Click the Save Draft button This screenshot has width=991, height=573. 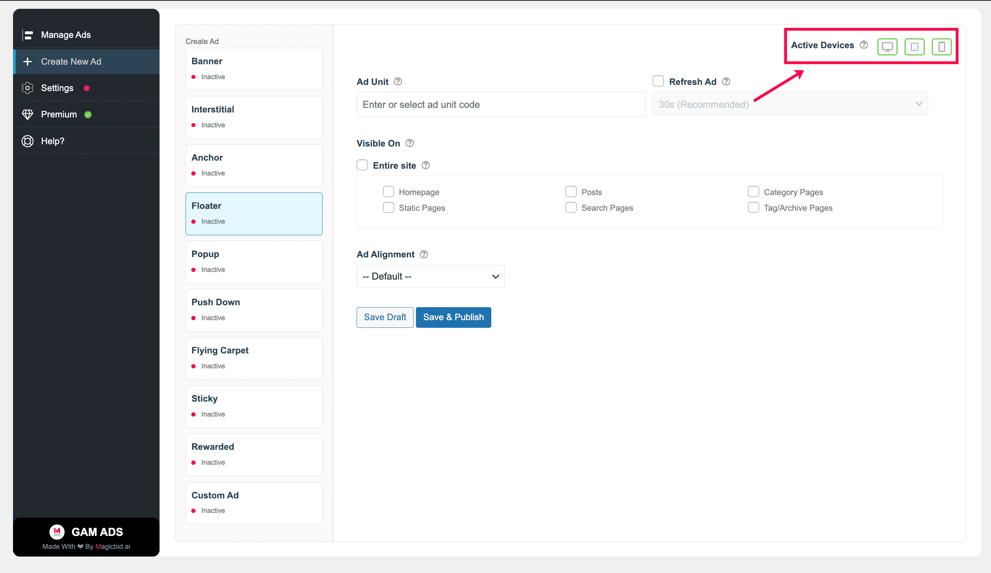click(x=385, y=317)
